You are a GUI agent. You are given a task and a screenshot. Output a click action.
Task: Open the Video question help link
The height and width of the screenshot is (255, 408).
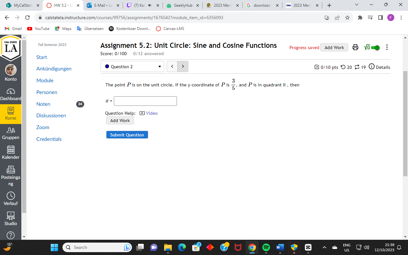151,113
